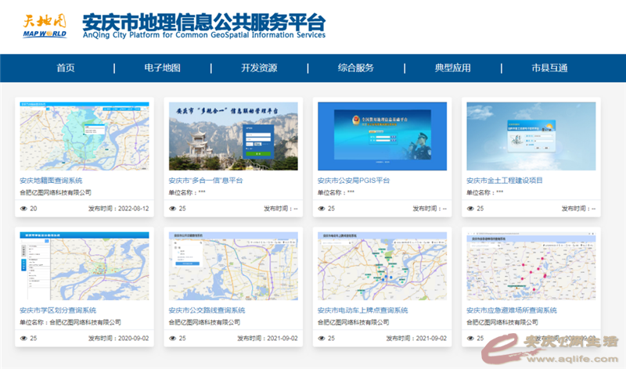The image size is (626, 369).
Task: Go to 综合服务 menu item
Action: tap(356, 68)
